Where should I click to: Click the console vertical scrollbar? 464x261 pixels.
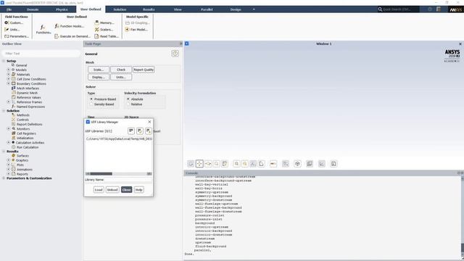[x=462, y=217]
